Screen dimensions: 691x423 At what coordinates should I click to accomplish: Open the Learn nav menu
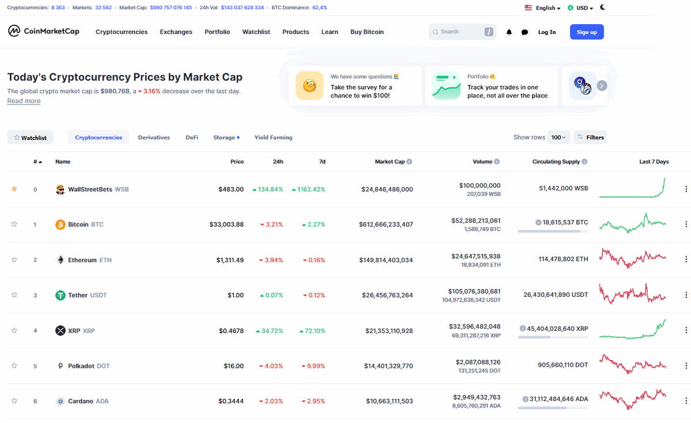tap(330, 32)
